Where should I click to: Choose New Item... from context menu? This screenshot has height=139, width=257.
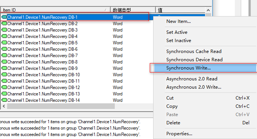pos(178,21)
